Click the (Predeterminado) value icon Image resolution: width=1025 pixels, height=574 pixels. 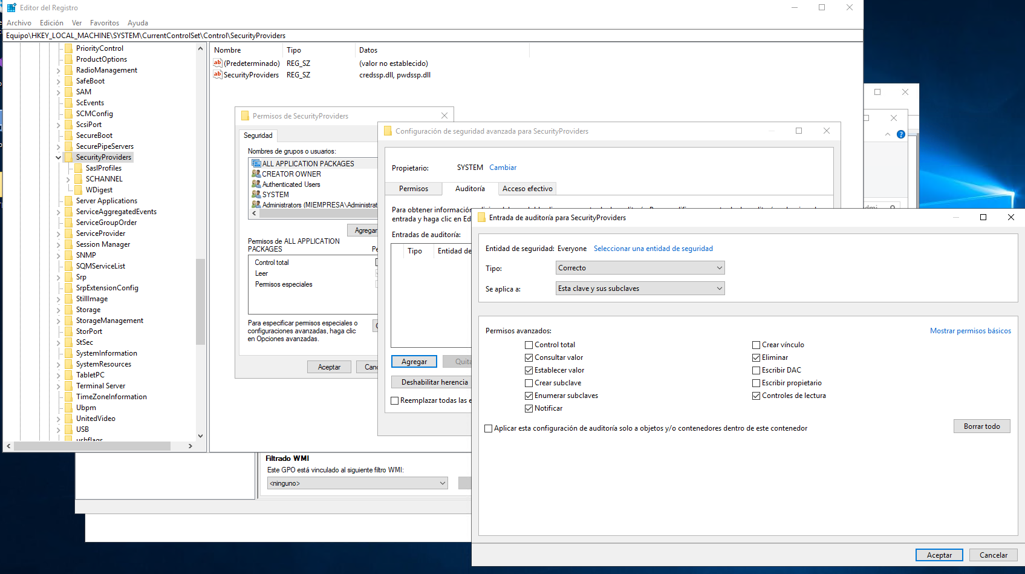coord(218,64)
